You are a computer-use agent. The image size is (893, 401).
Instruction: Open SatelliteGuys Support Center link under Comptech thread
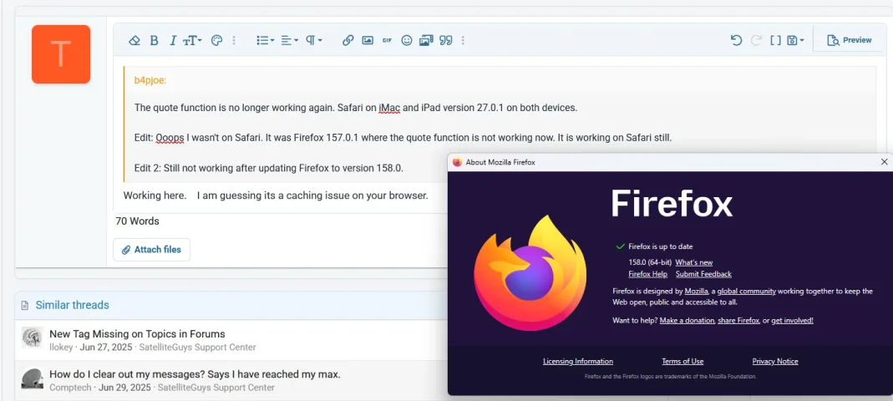tap(216, 388)
